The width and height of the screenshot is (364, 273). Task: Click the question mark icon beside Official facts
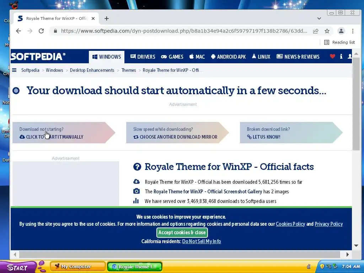(137, 167)
